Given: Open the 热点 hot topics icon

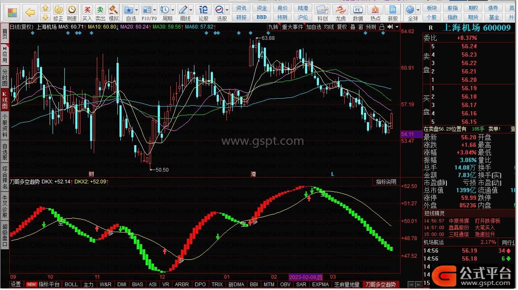Looking at the screenshot, I should [x=375, y=13].
